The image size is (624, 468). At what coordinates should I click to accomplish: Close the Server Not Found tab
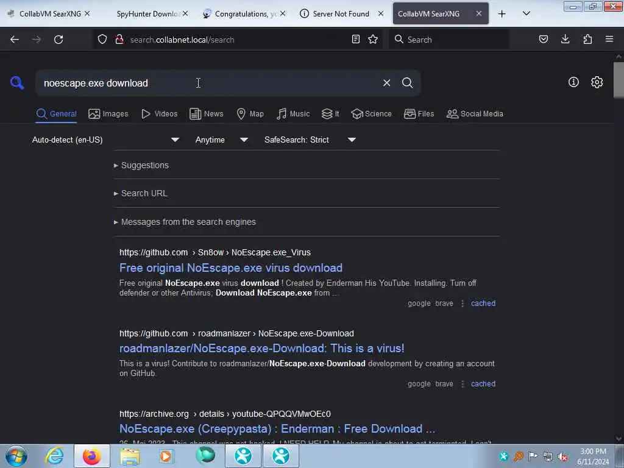click(381, 14)
